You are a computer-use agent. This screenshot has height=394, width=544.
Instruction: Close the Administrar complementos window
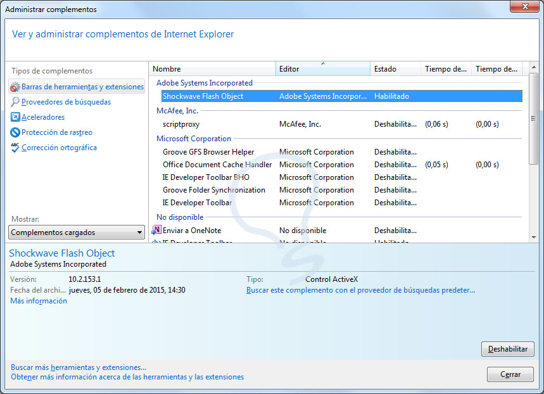pyautogui.click(x=524, y=6)
